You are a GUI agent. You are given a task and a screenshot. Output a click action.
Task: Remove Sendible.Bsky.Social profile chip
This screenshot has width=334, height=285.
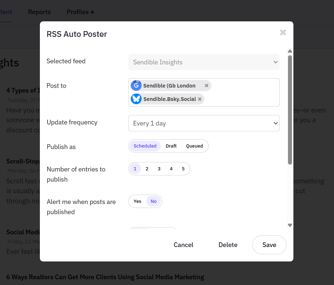pyautogui.click(x=200, y=99)
